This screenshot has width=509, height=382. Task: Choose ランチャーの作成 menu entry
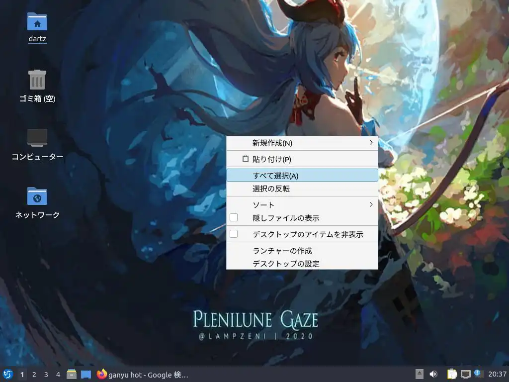tap(302, 251)
